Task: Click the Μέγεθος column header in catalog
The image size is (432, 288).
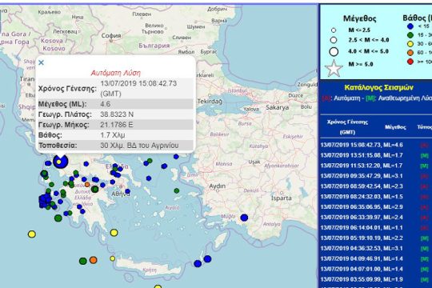Action: click(395, 127)
